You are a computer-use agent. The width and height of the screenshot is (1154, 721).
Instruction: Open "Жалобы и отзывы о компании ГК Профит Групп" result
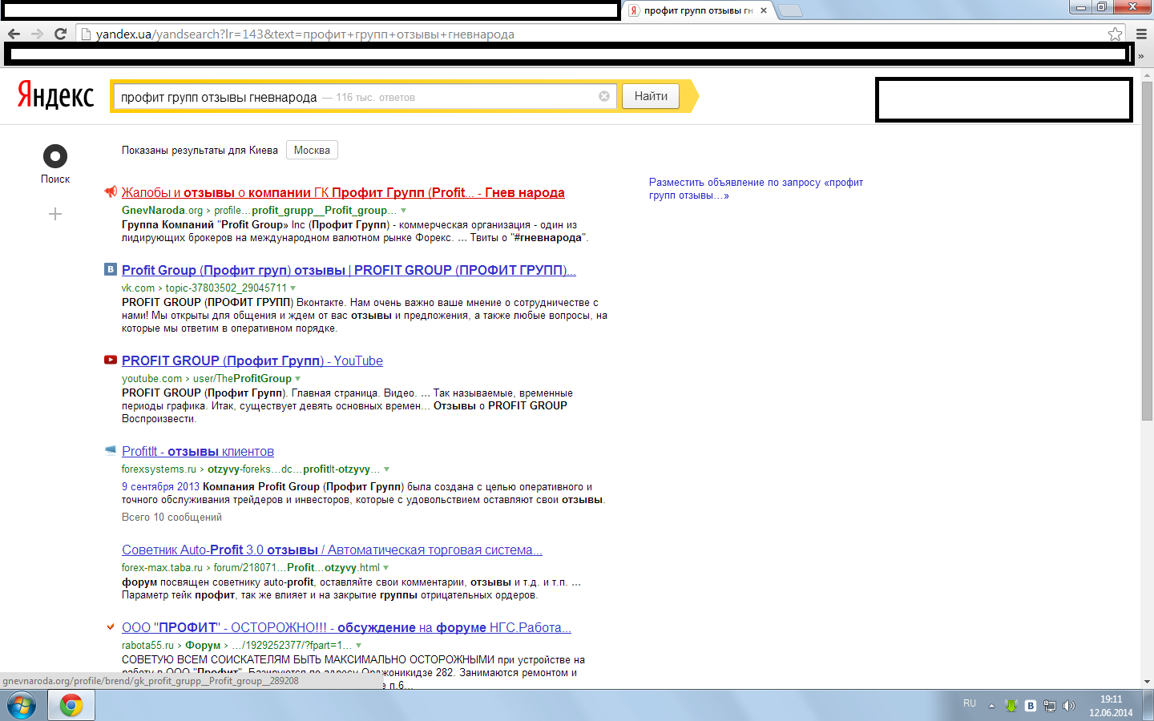[343, 192]
